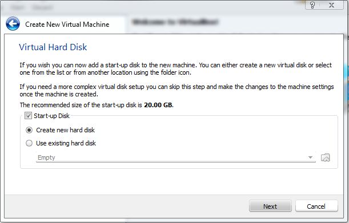The height and width of the screenshot is (223, 349).
Task: Browse for disk file with folder icon
Action: coord(326,157)
